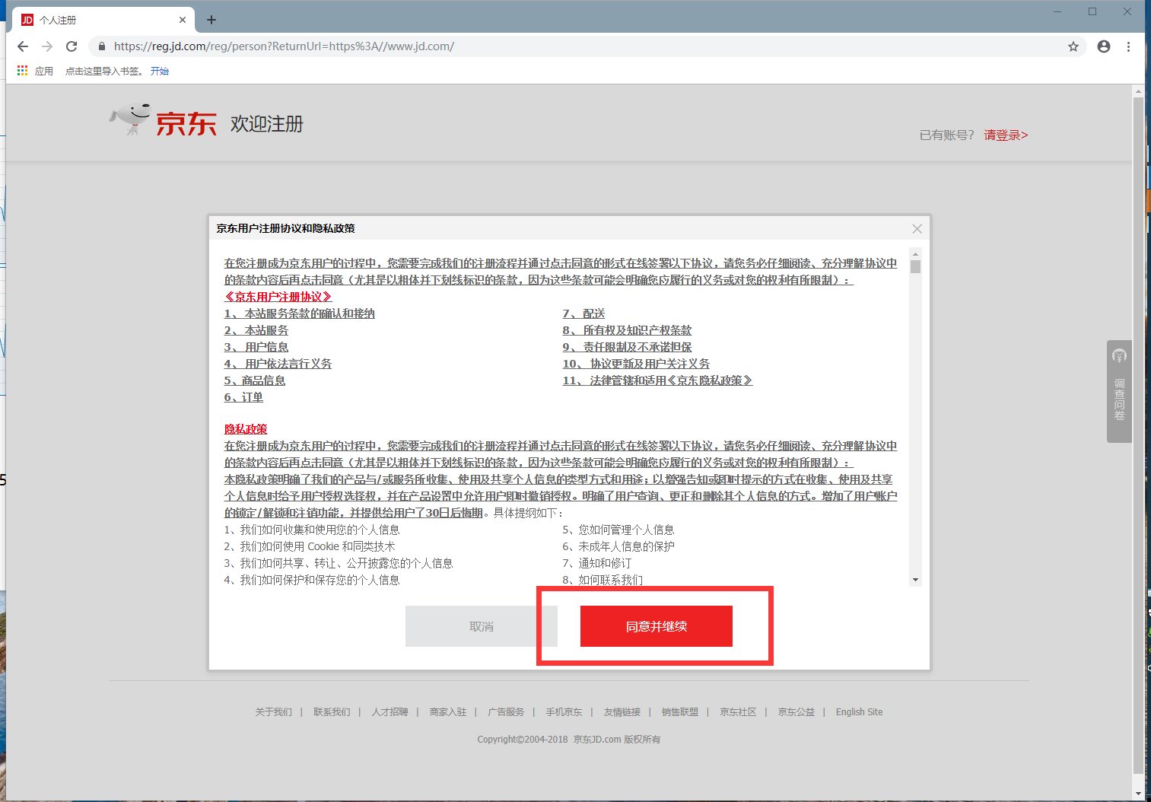This screenshot has width=1151, height=802.
Task: Bookmark this page with the star icon
Action: (x=1073, y=46)
